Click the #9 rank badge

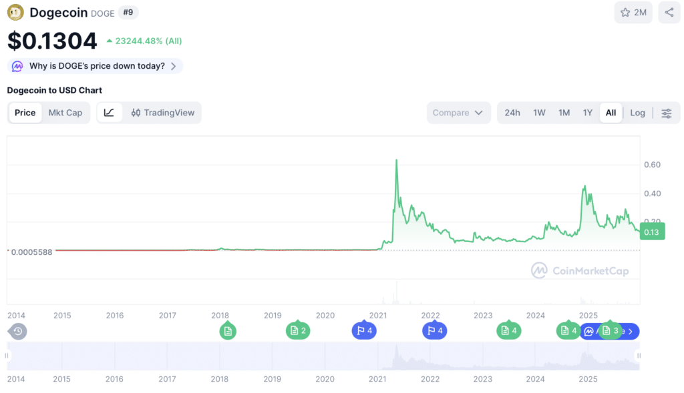(128, 12)
